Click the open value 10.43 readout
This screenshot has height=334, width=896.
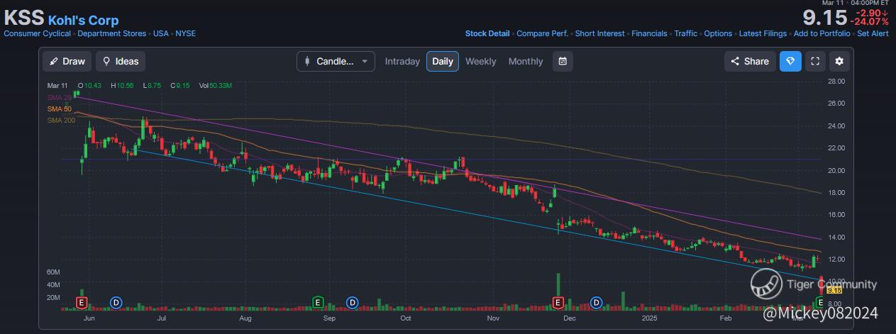tap(89, 85)
